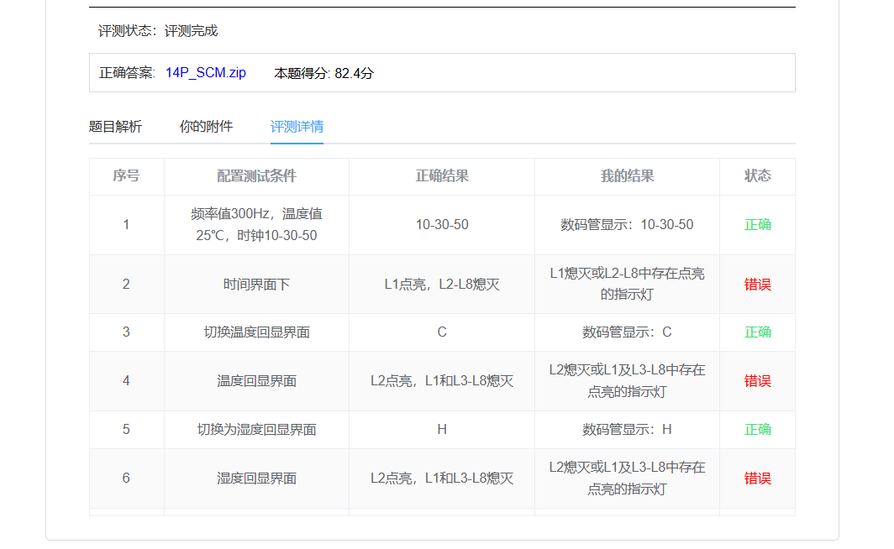This screenshot has width=894, height=549.
Task: Open the 题目解析 tab
Action: tap(115, 127)
